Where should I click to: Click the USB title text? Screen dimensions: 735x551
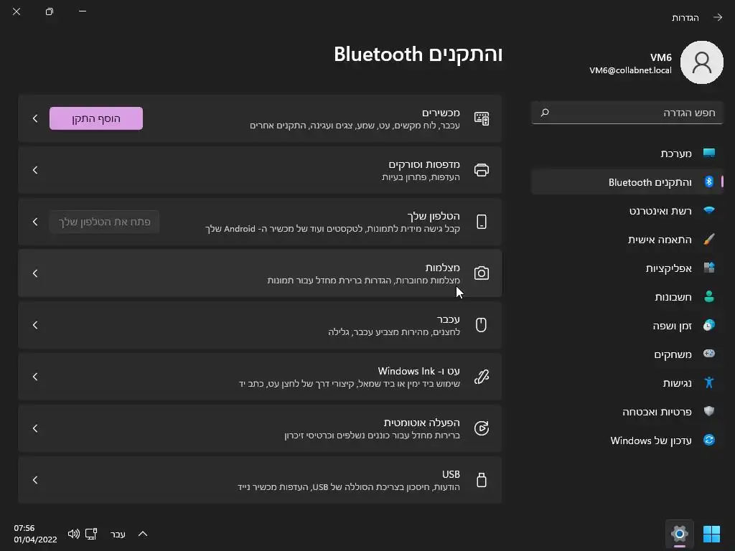pos(451,474)
